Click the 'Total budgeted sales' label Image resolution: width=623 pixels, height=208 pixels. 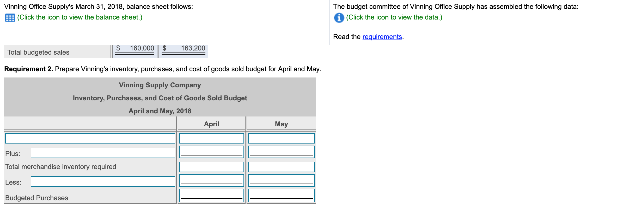38,52
